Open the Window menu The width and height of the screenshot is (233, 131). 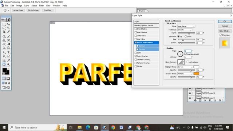(56, 6)
